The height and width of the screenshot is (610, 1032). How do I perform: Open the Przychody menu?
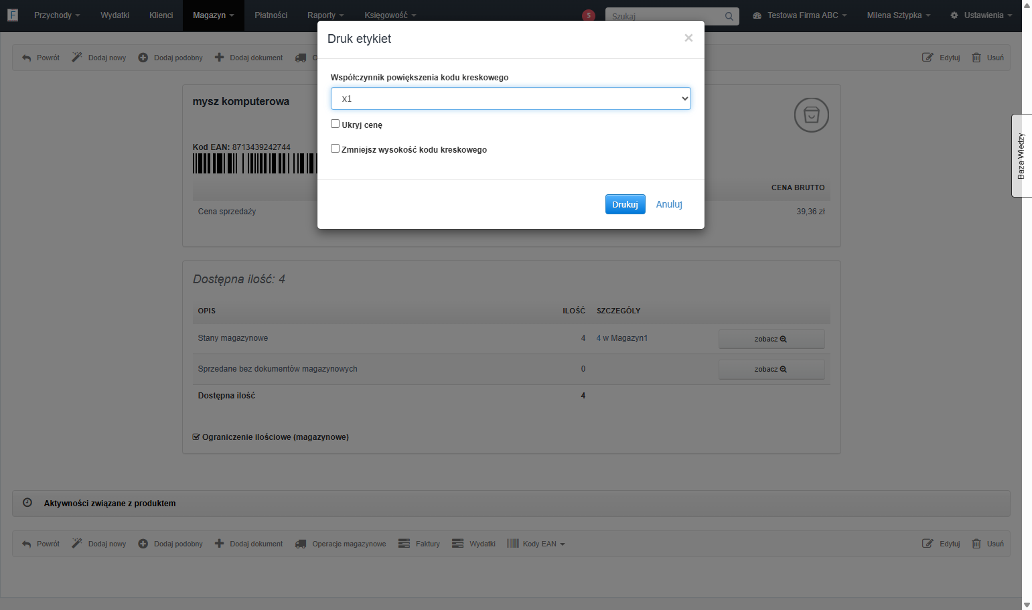point(57,15)
